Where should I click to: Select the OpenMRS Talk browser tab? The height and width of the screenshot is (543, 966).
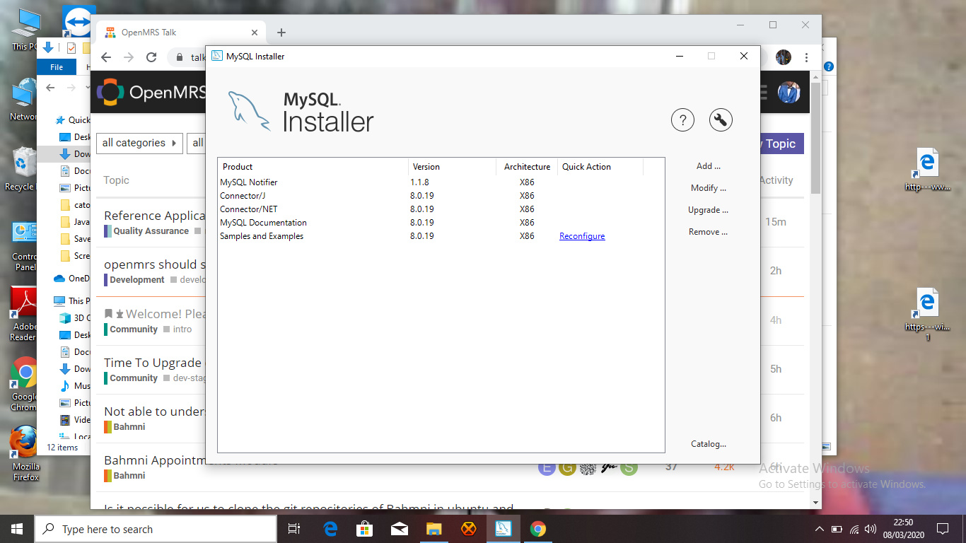click(180, 33)
